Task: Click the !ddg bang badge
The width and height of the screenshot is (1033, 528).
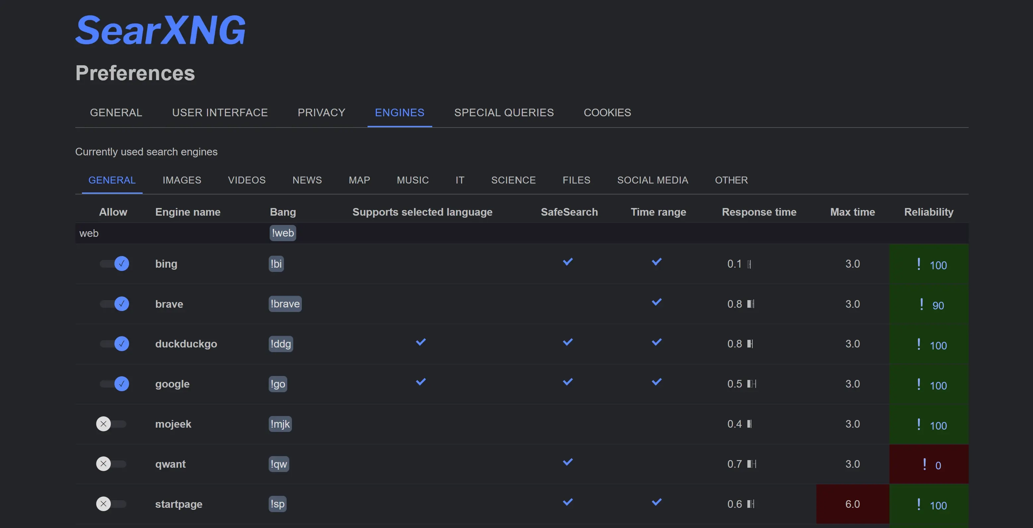Action: 281,344
